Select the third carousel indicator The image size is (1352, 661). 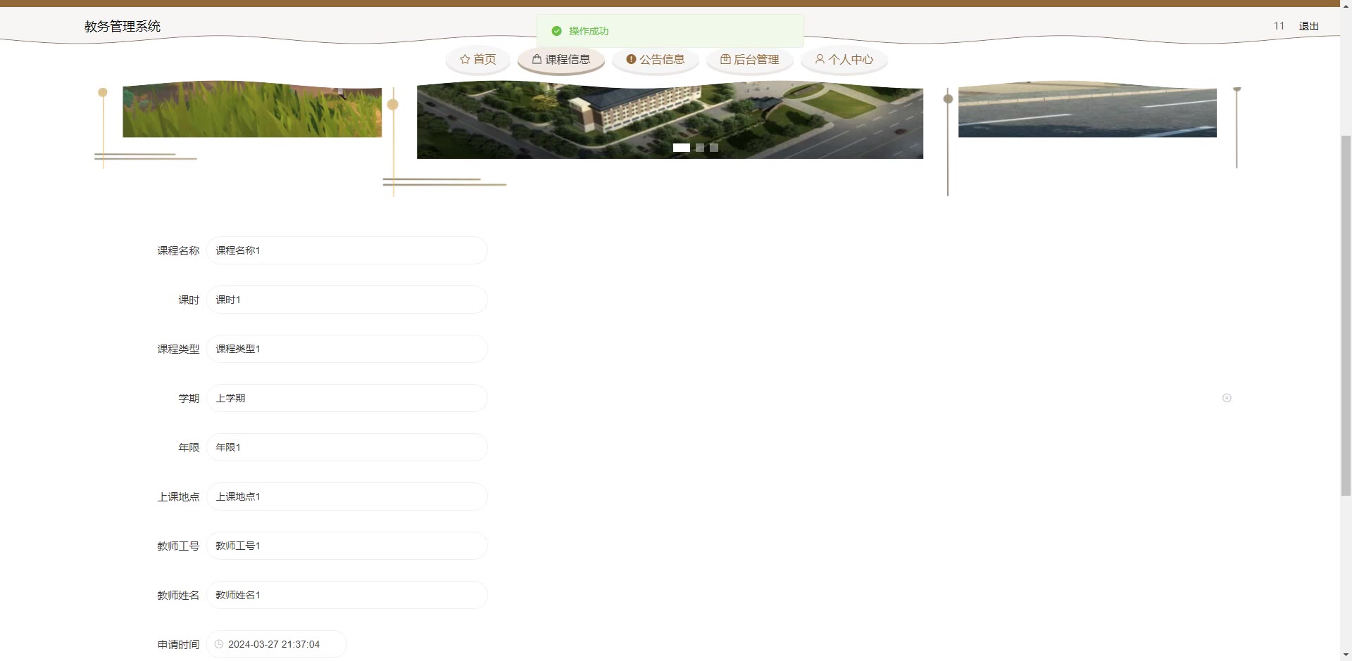pyautogui.click(x=714, y=148)
